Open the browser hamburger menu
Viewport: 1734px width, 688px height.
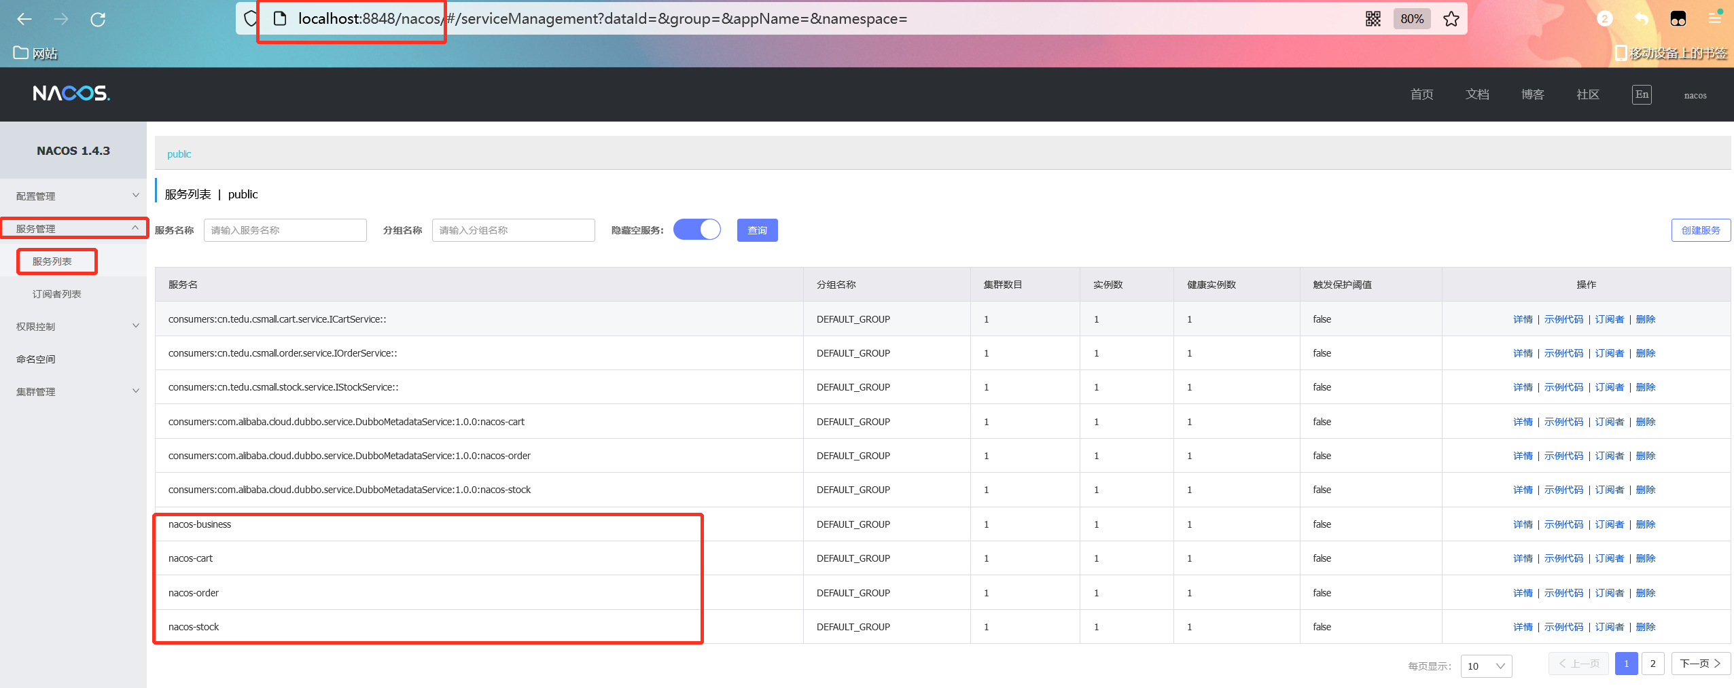(1715, 18)
